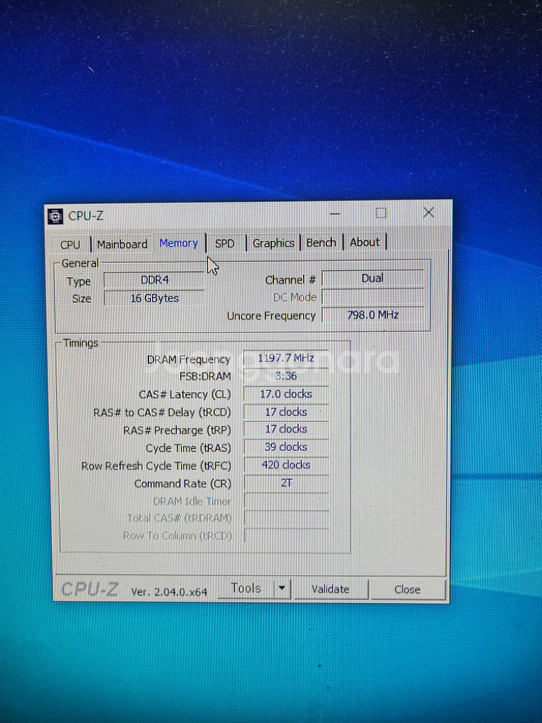Click the memory Type field DDR4
542x723 pixels.
click(x=155, y=280)
